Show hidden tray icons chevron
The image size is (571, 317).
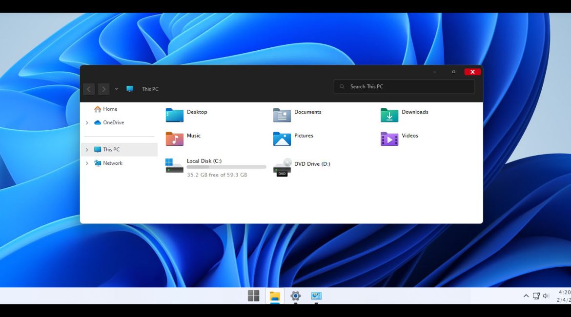pyautogui.click(x=526, y=296)
